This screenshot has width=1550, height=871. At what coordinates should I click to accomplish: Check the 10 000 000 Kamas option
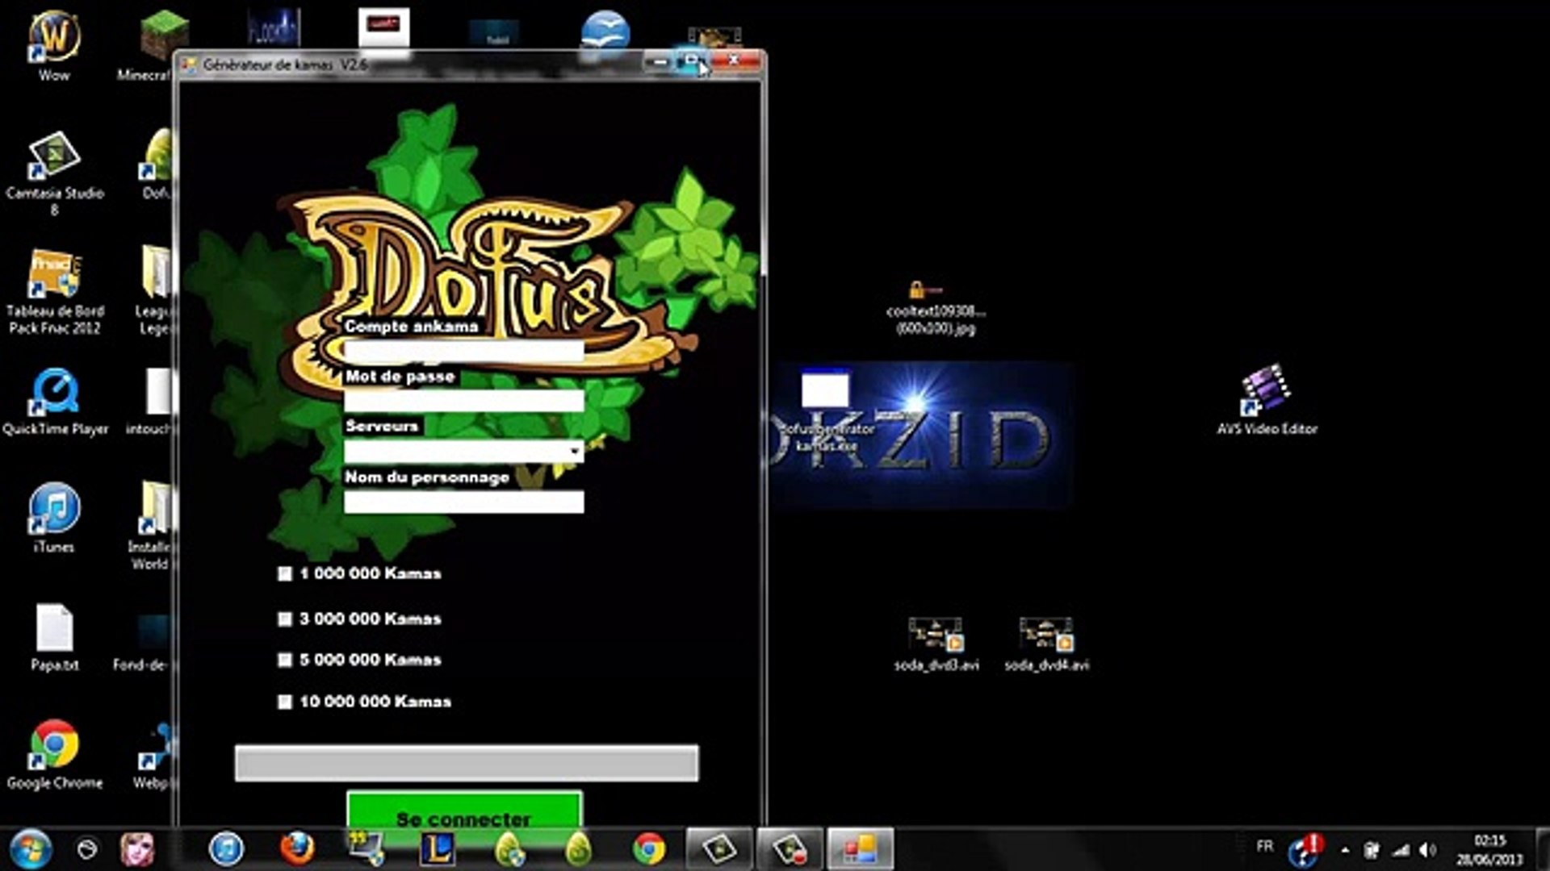[x=284, y=702]
